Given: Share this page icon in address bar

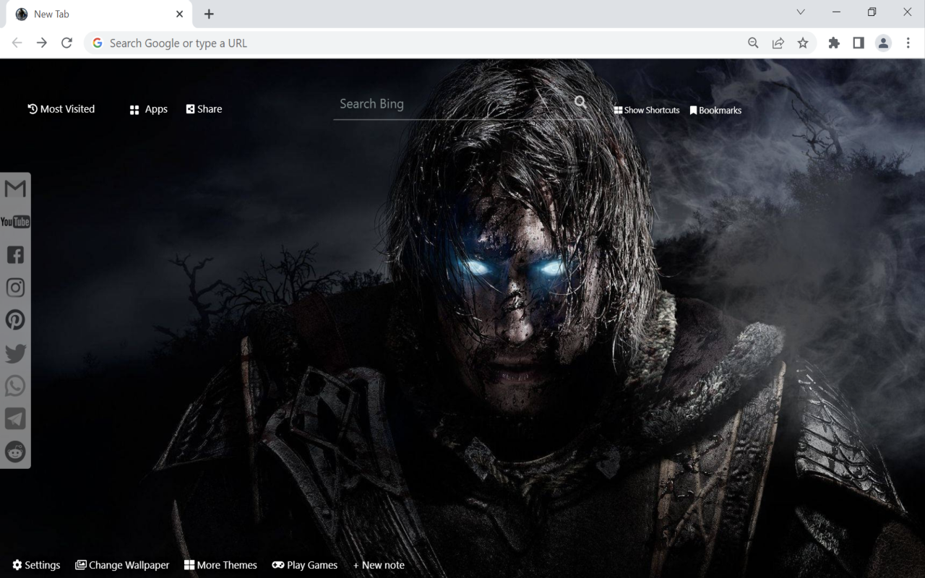Looking at the screenshot, I should tap(778, 43).
